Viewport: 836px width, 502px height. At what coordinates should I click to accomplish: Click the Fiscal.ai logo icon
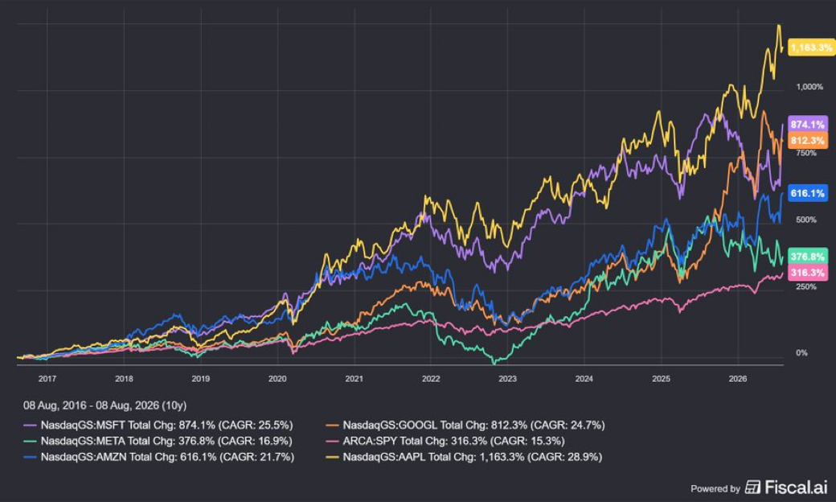752,487
